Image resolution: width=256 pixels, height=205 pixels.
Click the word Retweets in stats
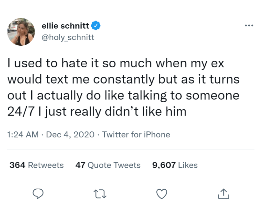coord(46,165)
